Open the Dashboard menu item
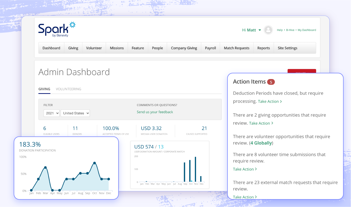351x207 pixels. [x=51, y=48]
